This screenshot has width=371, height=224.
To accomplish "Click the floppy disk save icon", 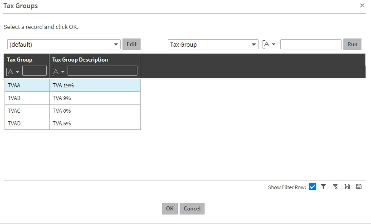I will coord(359,187).
